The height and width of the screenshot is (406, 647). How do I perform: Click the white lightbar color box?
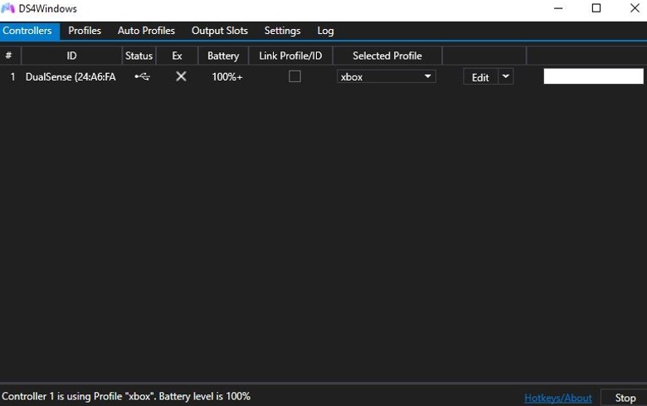tap(593, 76)
